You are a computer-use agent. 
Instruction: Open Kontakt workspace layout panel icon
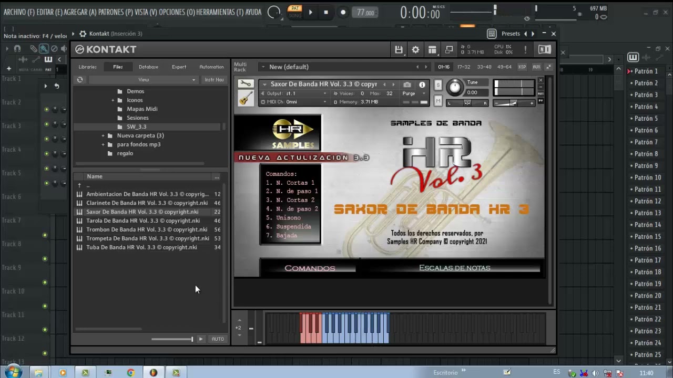click(432, 49)
